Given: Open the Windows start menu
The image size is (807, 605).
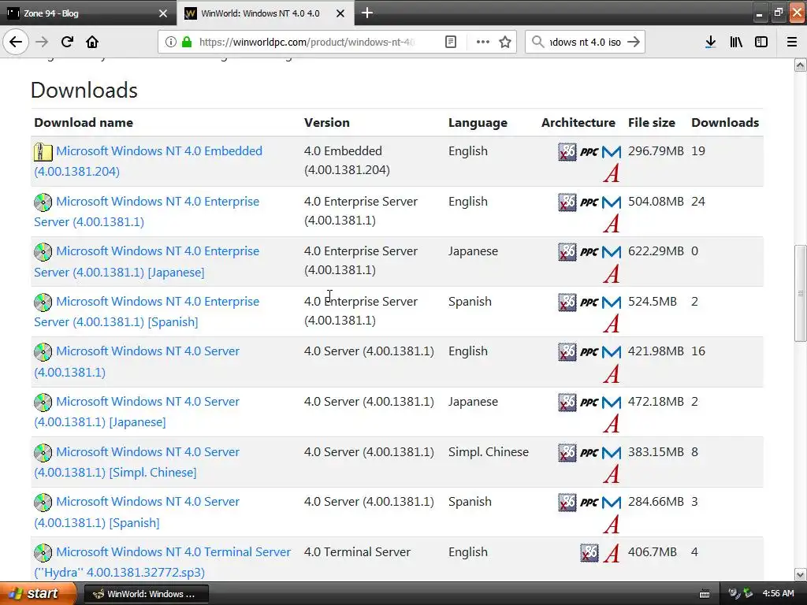Looking at the screenshot, I should pos(38,593).
